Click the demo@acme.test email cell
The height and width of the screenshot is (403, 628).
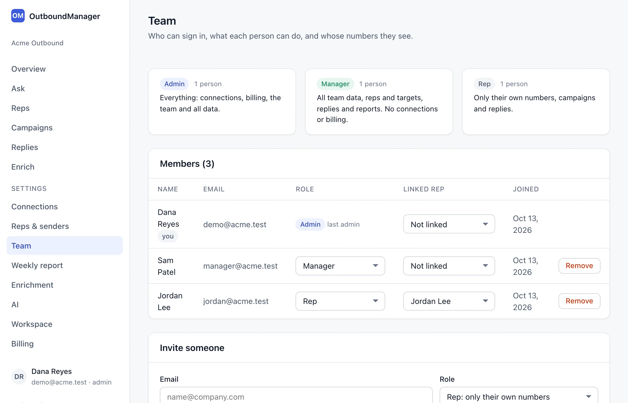(235, 224)
